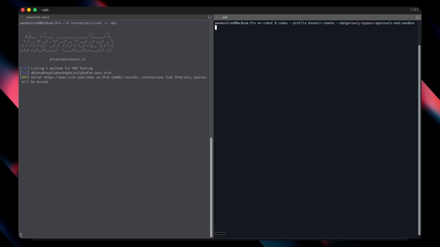The image size is (440, 247).
Task: Open the interactsh-client pane options menu icon
Action: tap(210, 17)
